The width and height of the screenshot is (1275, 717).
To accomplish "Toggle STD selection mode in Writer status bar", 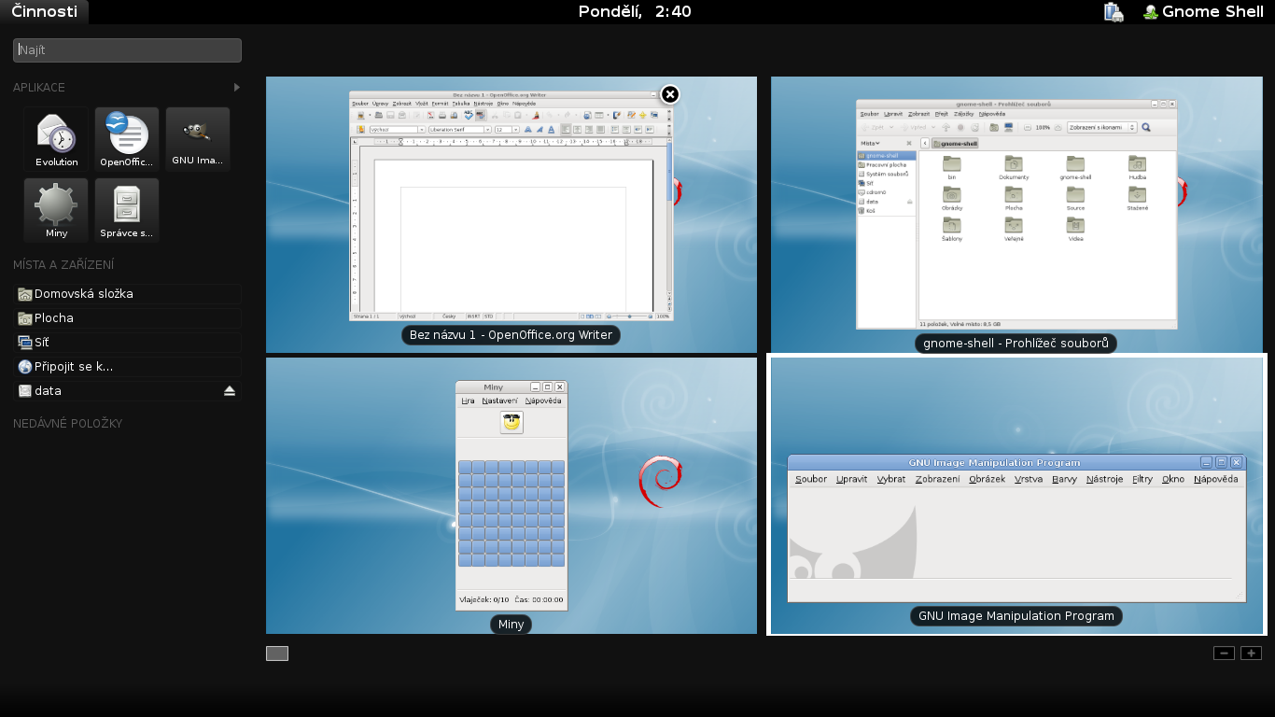I will coord(488,316).
